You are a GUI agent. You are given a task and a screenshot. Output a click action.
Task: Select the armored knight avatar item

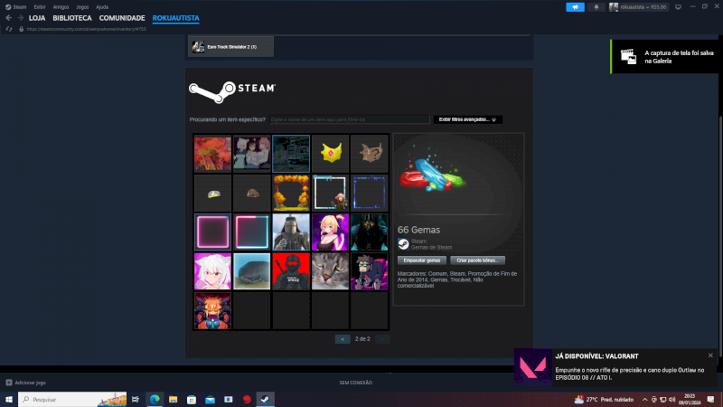coord(291,232)
